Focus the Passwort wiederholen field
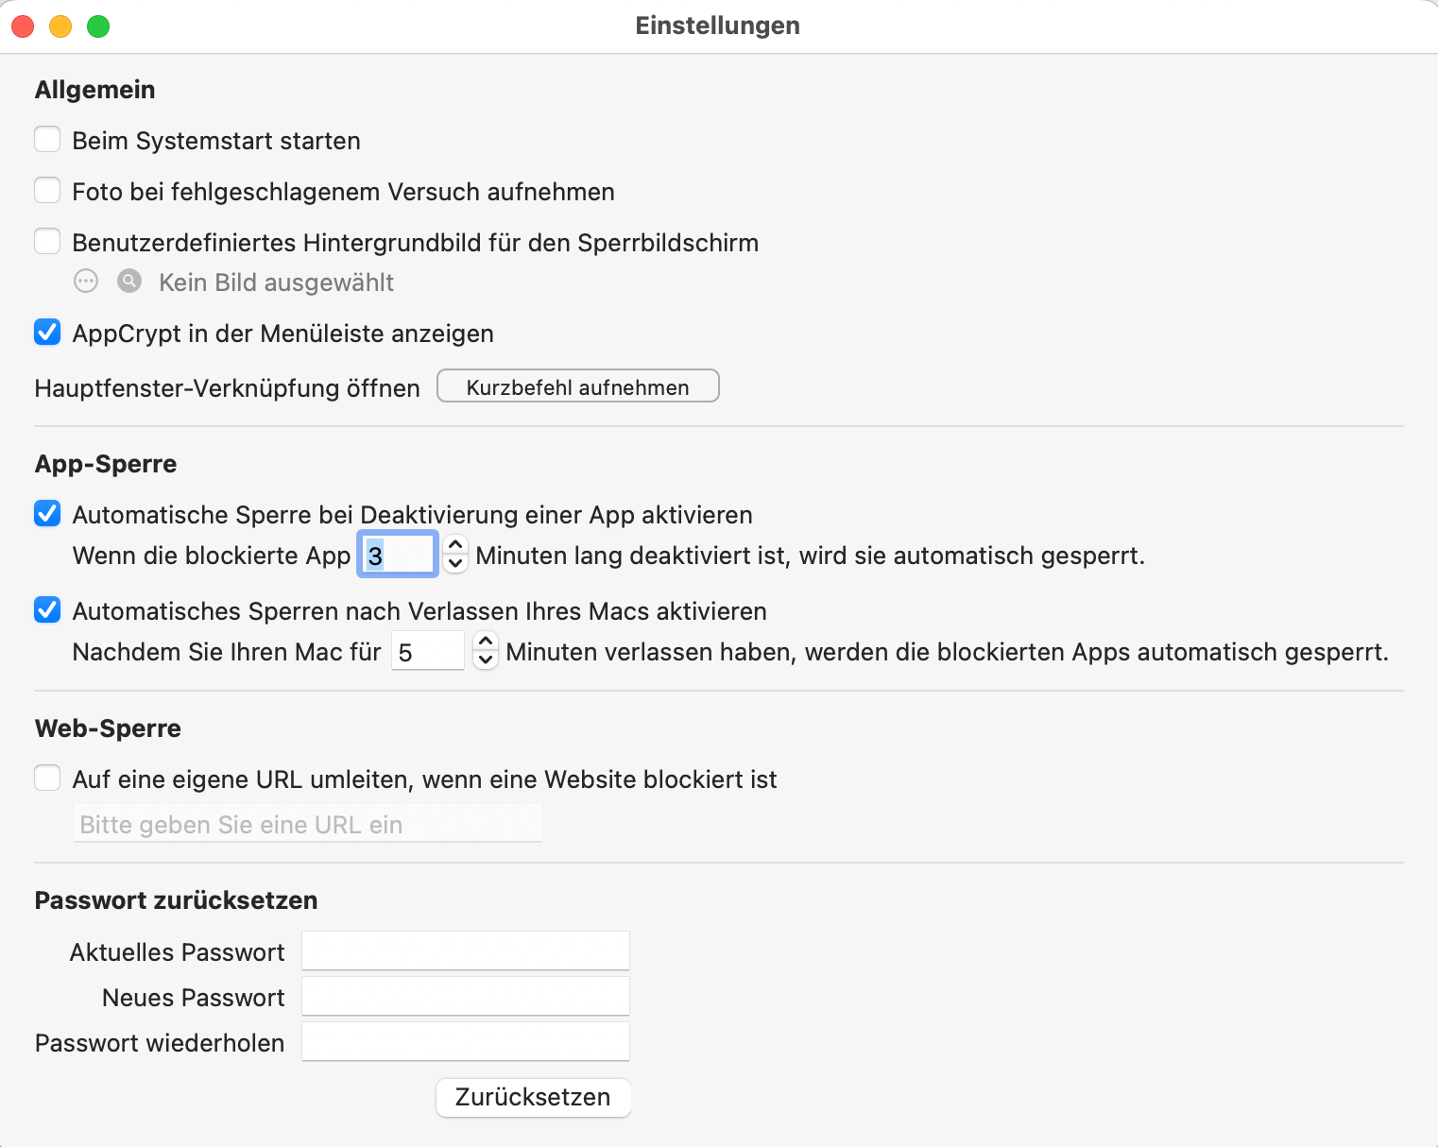The width and height of the screenshot is (1438, 1147). pos(465,1040)
